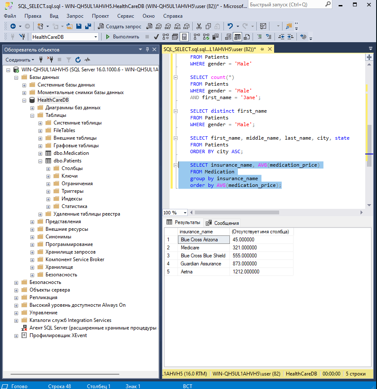Screen dimensions: 377x389
Task: Select Results to Text mode
Action: (228, 37)
